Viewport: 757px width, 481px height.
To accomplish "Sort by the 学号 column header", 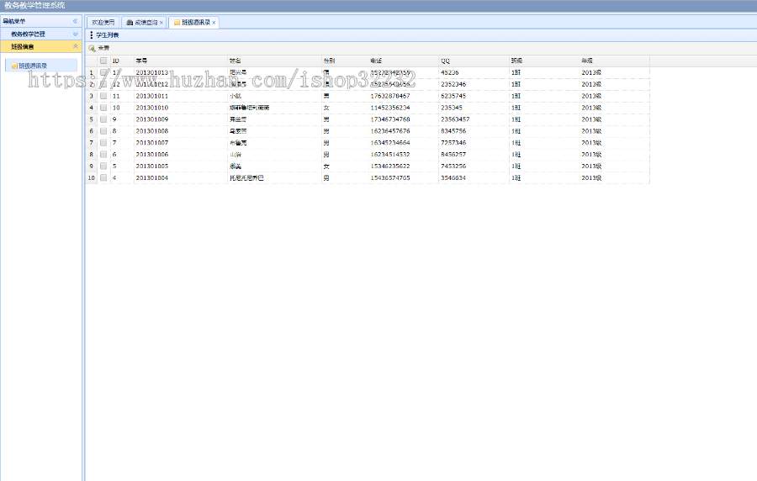I will tap(141, 61).
